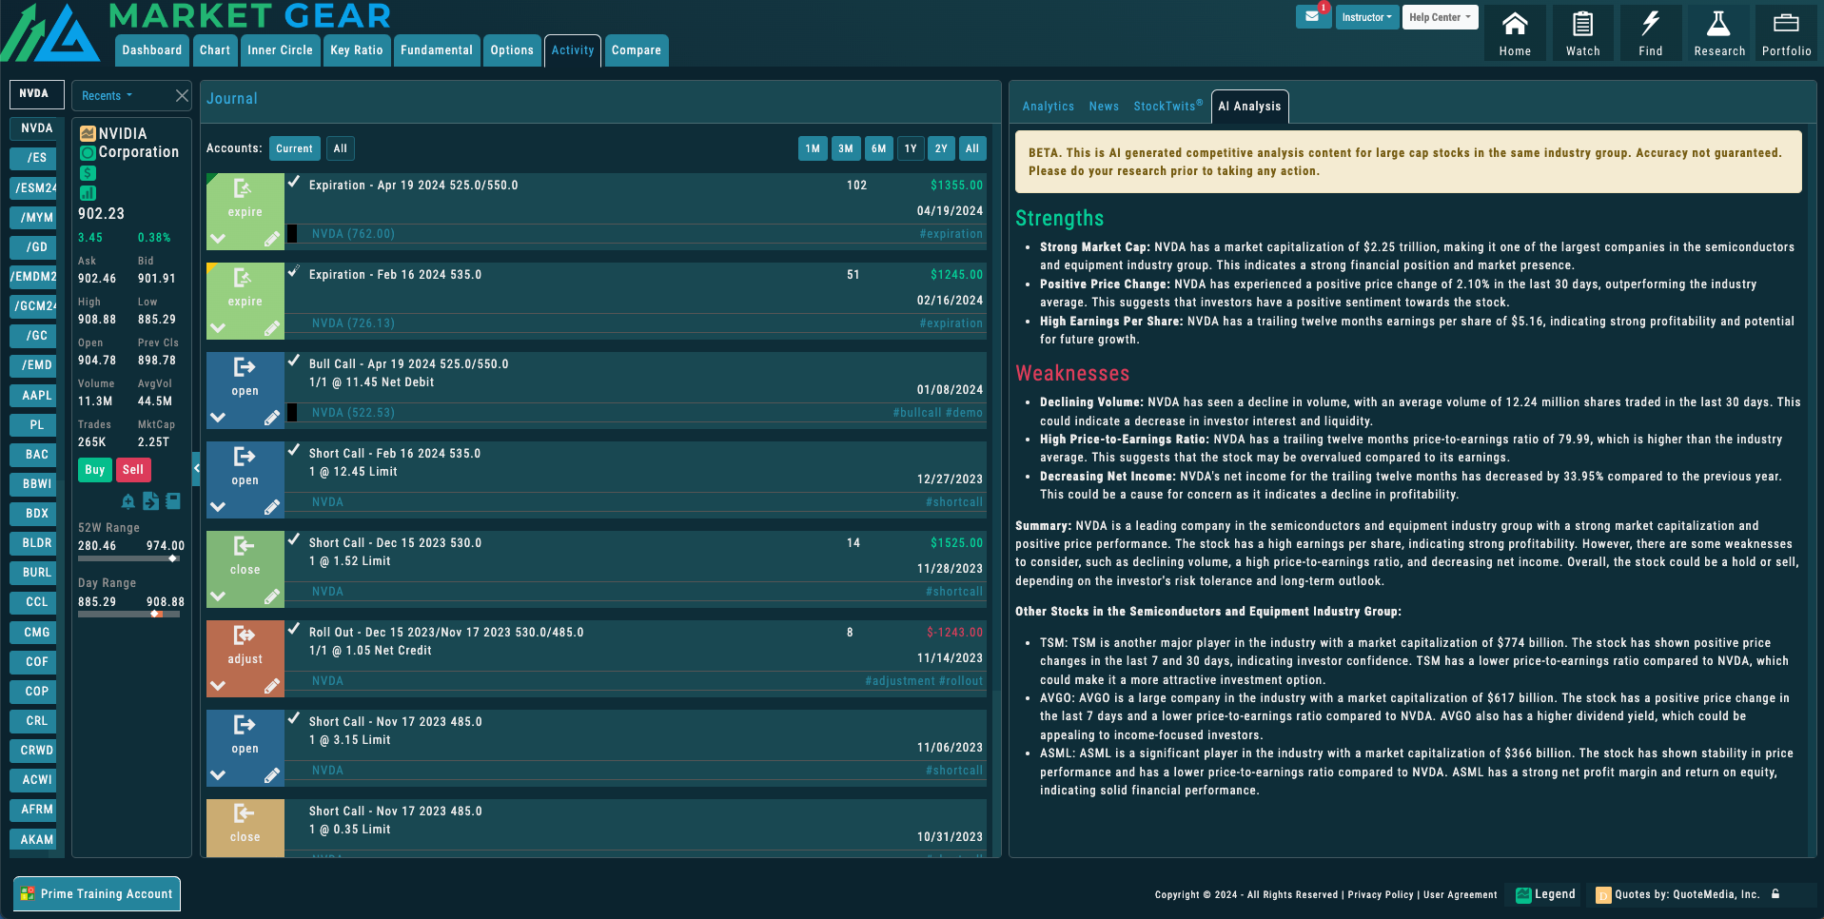This screenshot has width=1824, height=919.
Task: Expand the Short Call Feb 16 entry chevron
Action: coord(218,507)
